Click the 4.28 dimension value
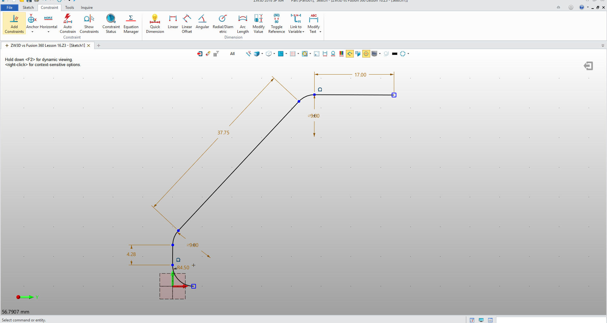Image resolution: width=607 pixels, height=323 pixels. [x=131, y=254]
